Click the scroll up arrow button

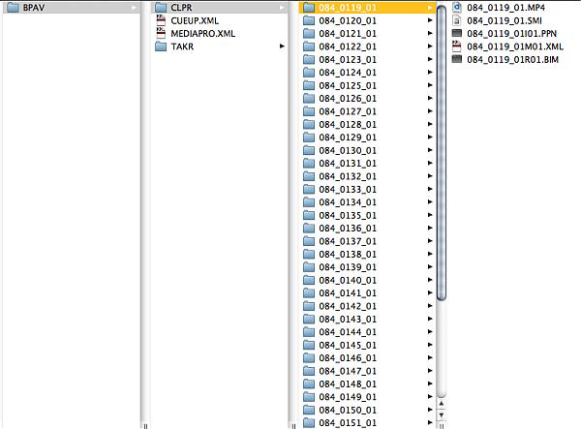[441, 404]
